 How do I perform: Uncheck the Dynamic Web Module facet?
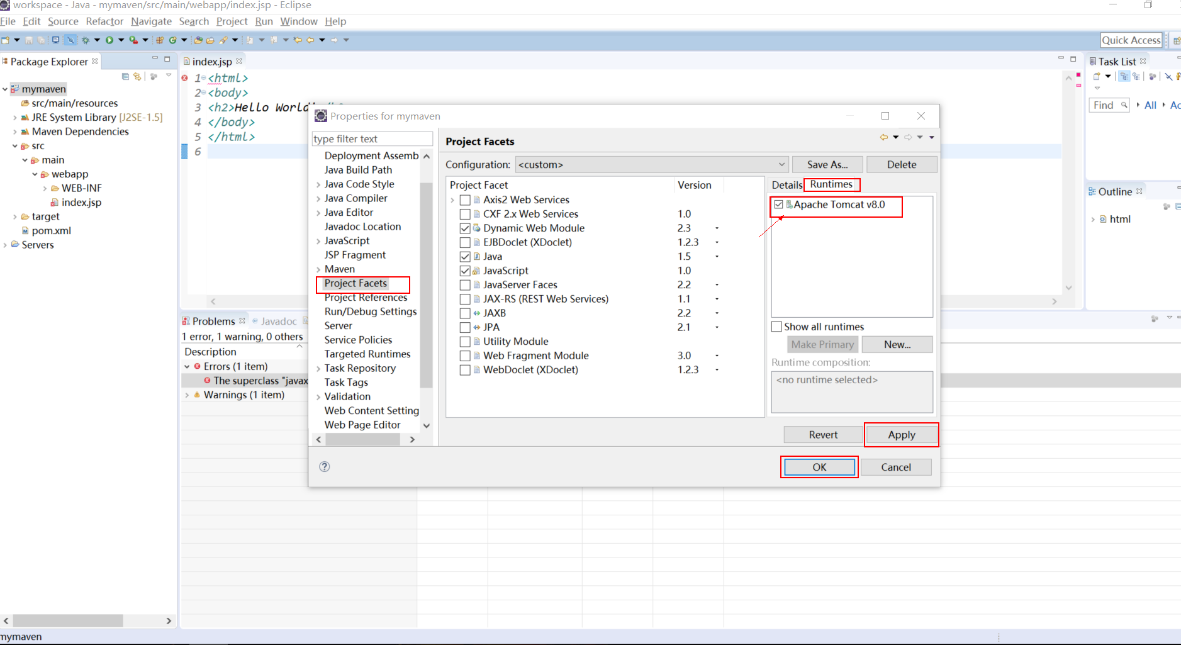tap(465, 228)
